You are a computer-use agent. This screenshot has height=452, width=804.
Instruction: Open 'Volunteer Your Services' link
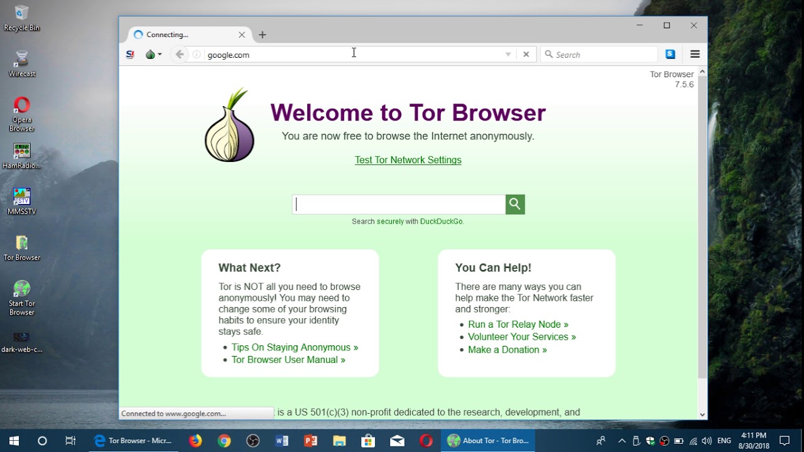(522, 337)
